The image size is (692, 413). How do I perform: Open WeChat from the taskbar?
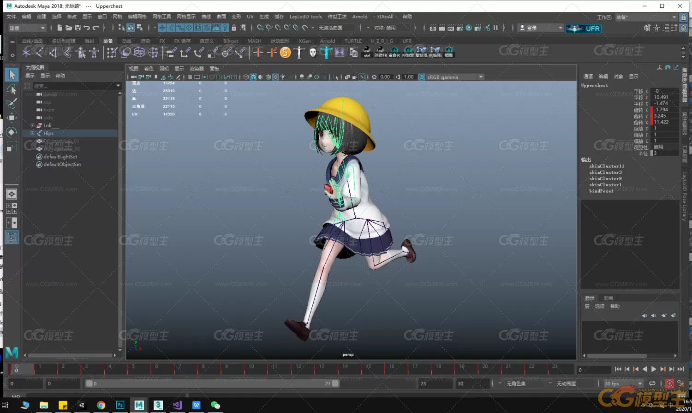[x=215, y=405]
